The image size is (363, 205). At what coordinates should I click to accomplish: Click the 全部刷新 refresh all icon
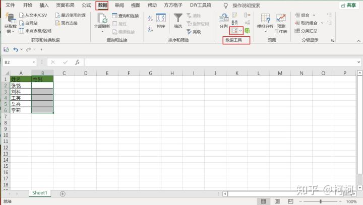[x=102, y=18]
